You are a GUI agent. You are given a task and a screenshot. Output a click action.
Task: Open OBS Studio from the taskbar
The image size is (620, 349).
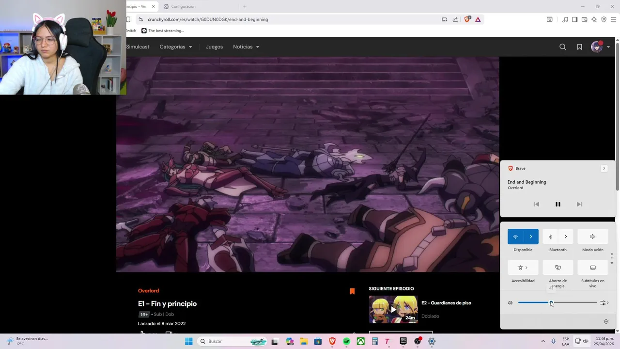point(418,341)
